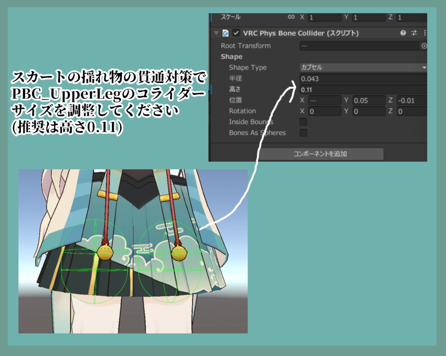The height and width of the screenshot is (356, 446).
Task: Click Root Transform object picker icon
Action: click(424, 46)
